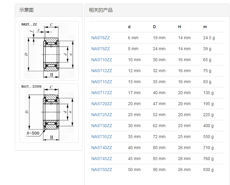Select the NAST25ZZ product link
This screenshot has width=230, height=185.
tap(102, 115)
